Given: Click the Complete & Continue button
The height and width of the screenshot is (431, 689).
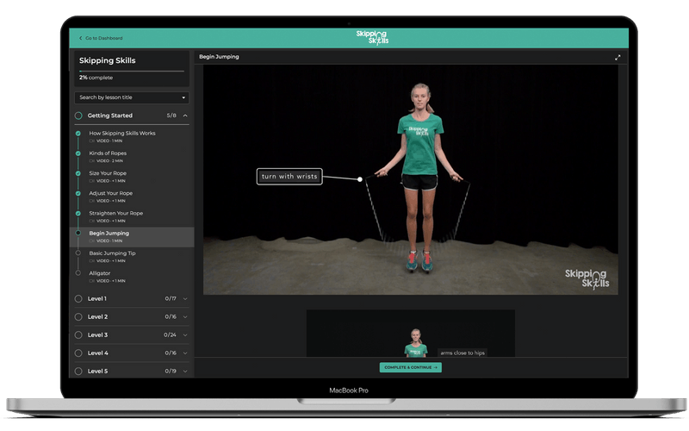Looking at the screenshot, I should pyautogui.click(x=411, y=368).
